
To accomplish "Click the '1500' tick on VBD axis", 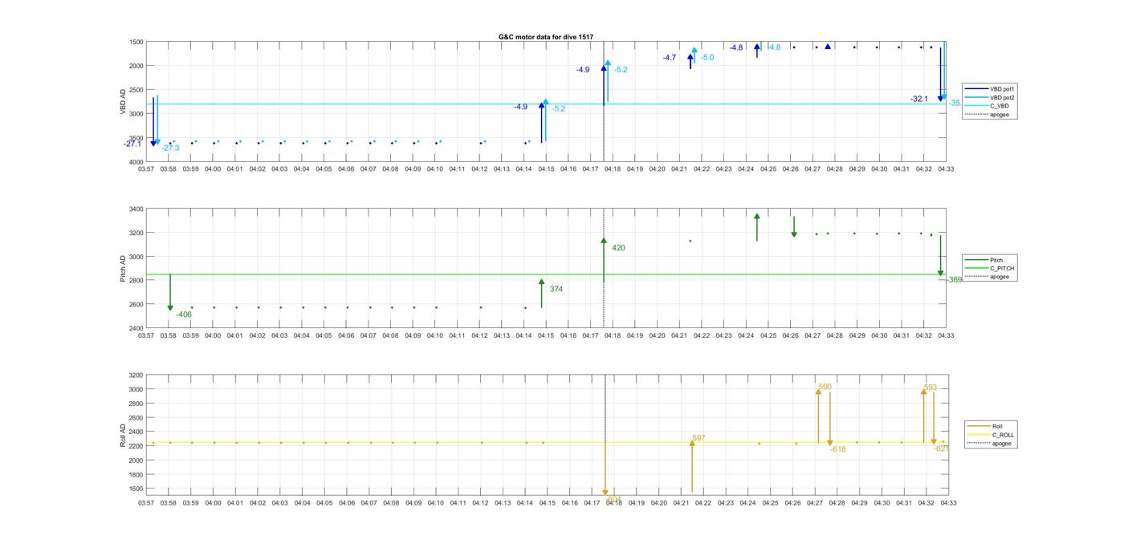I will tap(136, 42).
